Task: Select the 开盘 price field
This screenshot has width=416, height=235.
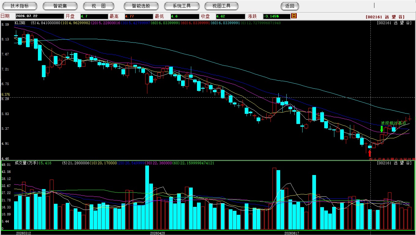Action: [94, 16]
